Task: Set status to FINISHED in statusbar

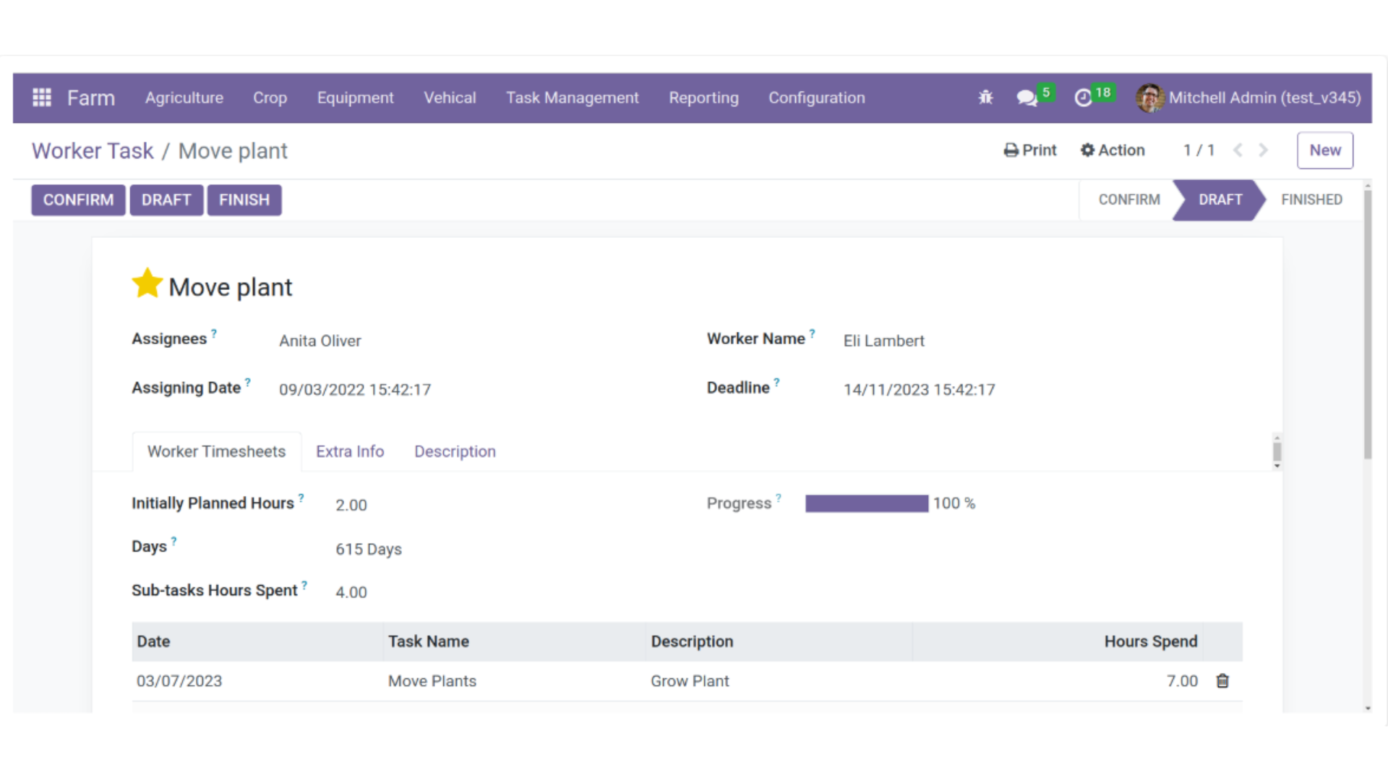Action: (x=1311, y=200)
